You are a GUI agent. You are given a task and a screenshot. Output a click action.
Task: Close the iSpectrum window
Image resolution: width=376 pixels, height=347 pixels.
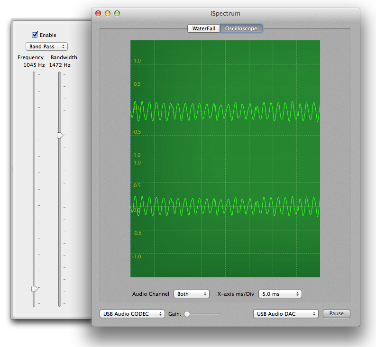[x=98, y=13]
